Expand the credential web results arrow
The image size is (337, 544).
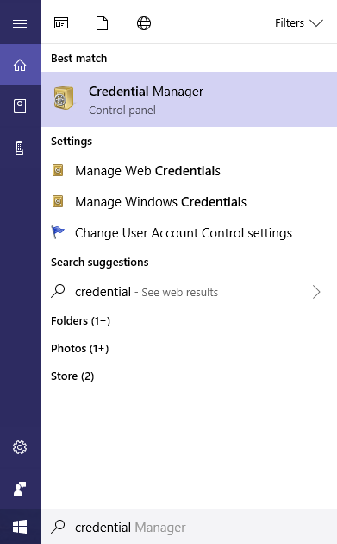(316, 292)
